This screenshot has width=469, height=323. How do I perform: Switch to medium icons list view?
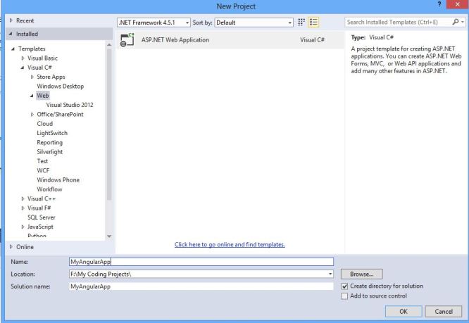point(313,22)
